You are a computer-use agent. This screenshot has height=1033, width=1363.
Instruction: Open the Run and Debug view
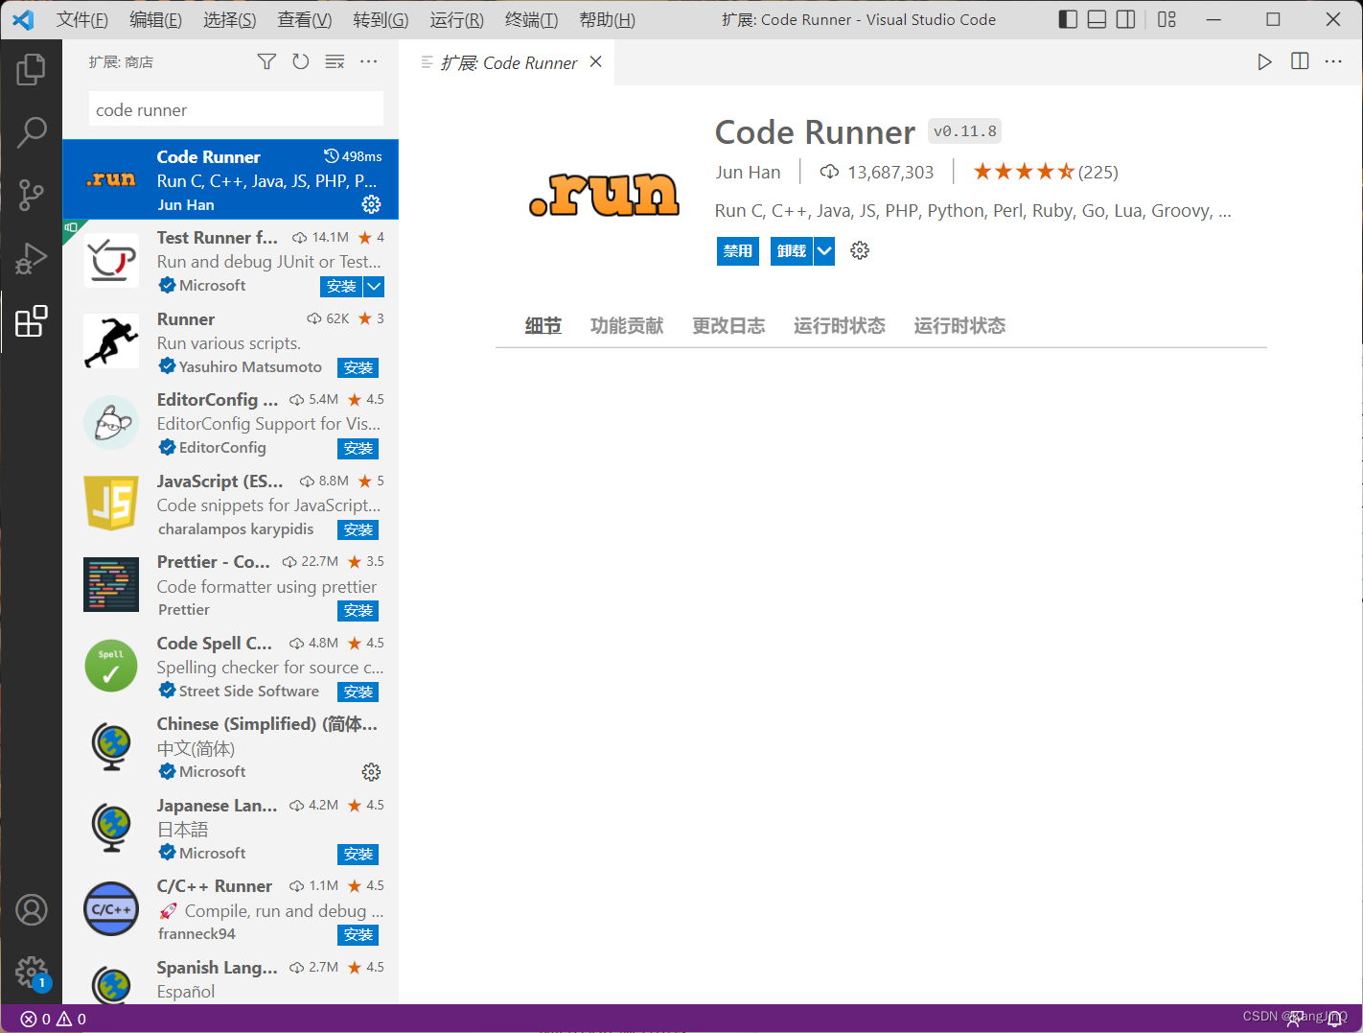click(31, 258)
